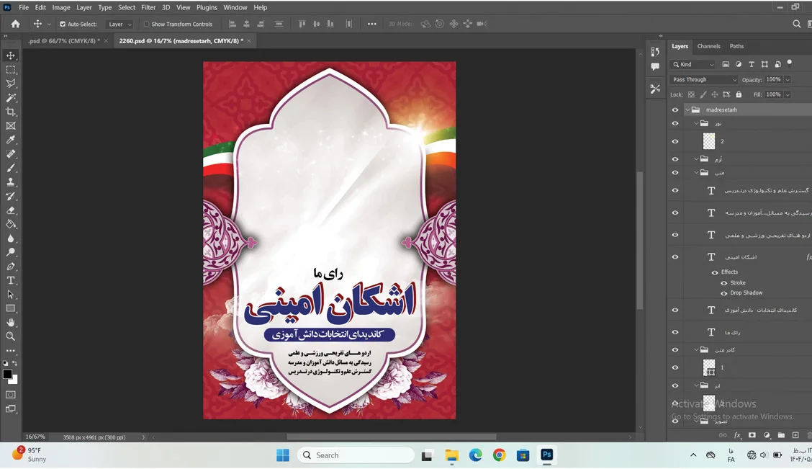Click the background color swatch

pyautogui.click(x=15, y=381)
